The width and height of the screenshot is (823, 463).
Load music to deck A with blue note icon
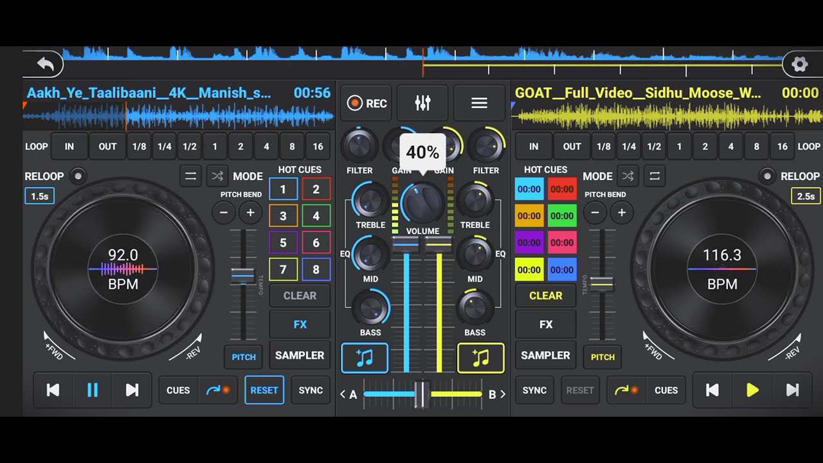click(365, 358)
